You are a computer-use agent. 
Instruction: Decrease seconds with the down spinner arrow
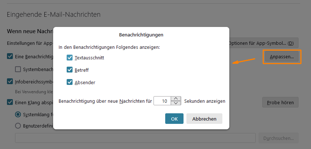tap(176, 103)
